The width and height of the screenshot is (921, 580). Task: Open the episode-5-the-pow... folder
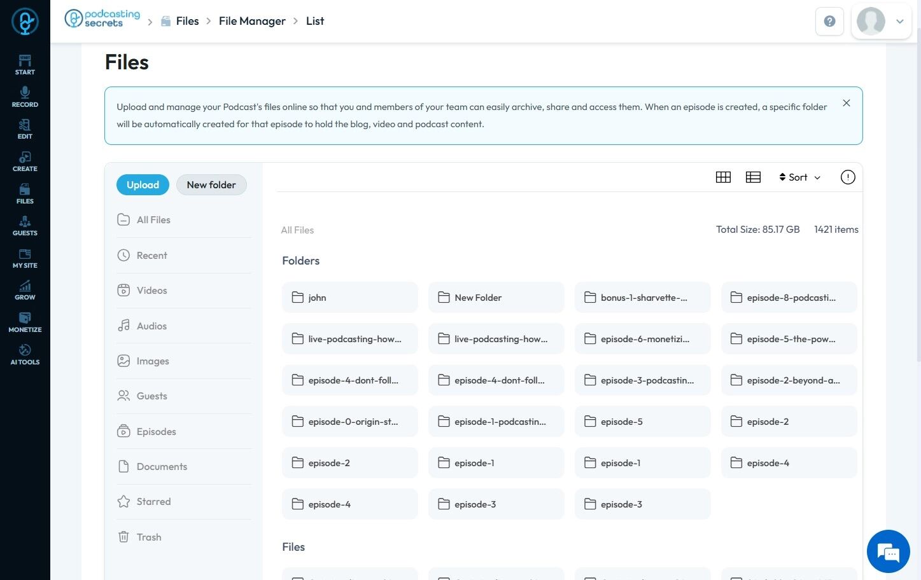pos(789,339)
